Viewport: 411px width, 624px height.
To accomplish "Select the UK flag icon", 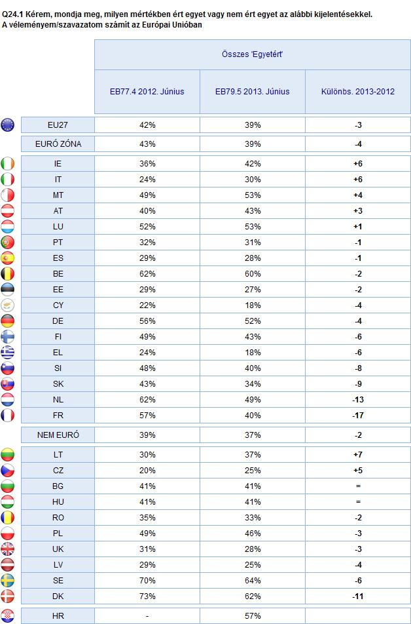I will (8, 549).
